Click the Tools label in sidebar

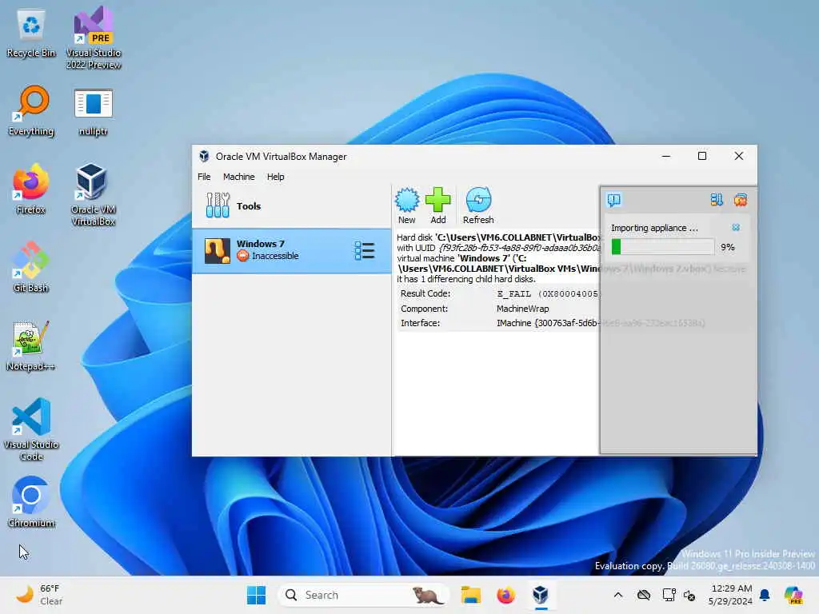tap(249, 205)
